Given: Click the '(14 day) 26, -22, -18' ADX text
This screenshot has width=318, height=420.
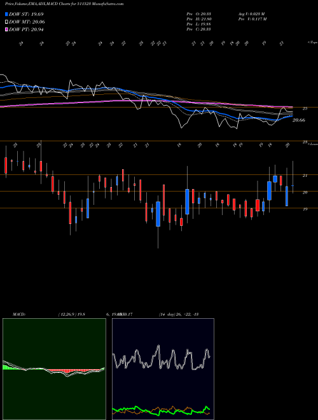Looking at the screenshot, I should tap(179, 314).
